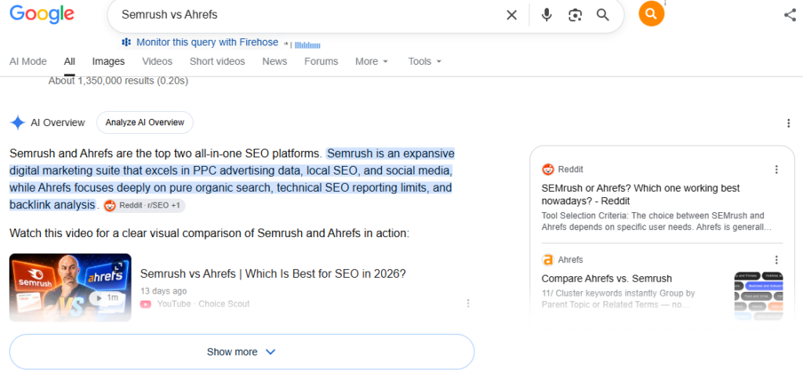Click the search input containing Semrush vs Ahrefs
This screenshot has width=803, height=371.
click(307, 16)
